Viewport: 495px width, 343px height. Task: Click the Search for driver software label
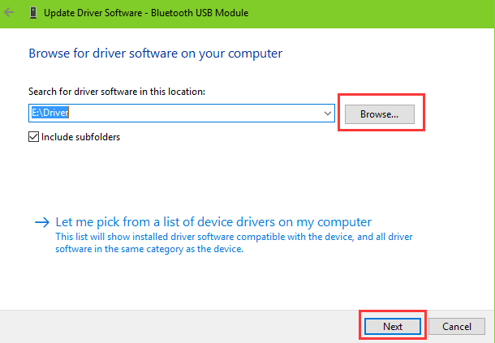(x=117, y=92)
